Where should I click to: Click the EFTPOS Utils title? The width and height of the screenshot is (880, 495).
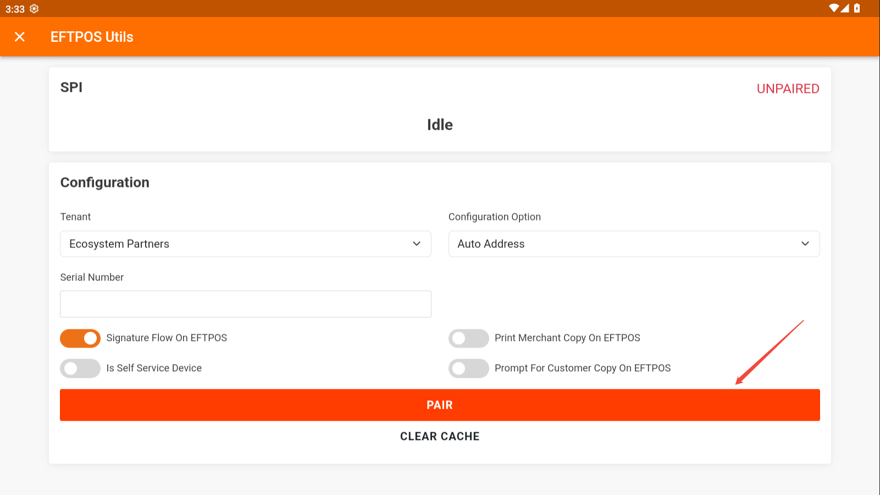(x=92, y=37)
